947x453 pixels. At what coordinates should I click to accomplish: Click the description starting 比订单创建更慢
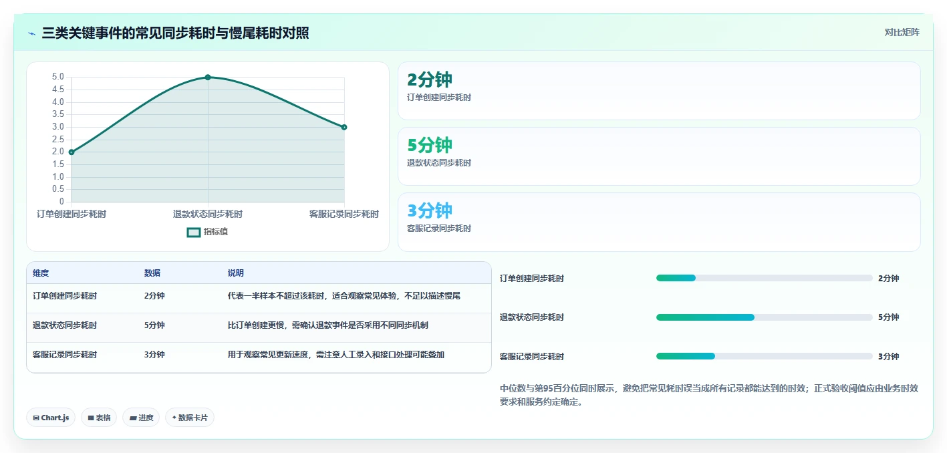(328, 325)
